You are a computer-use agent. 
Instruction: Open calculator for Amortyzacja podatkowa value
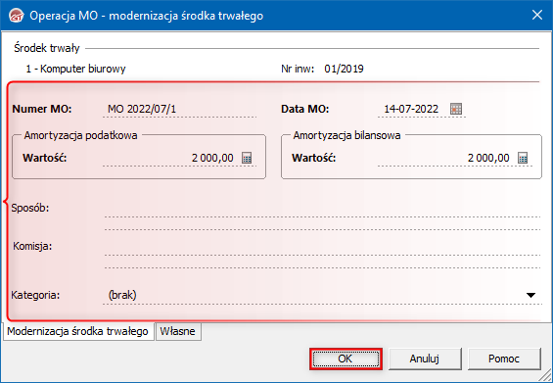247,158
